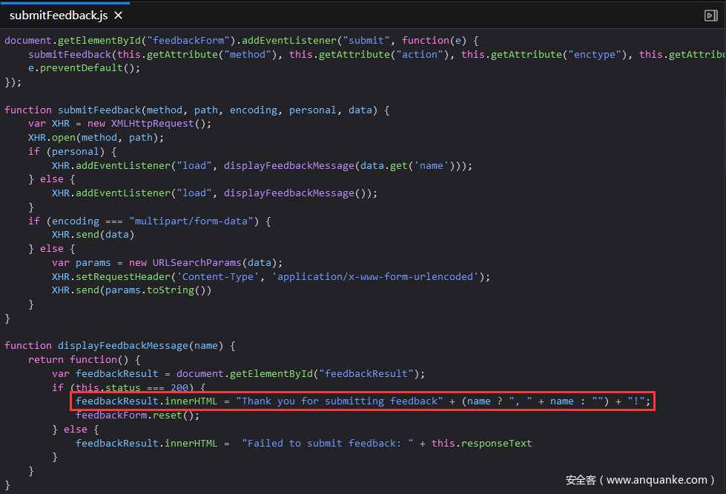726x494 pixels.
Task: Click the feedbackForm.reset() line
Action: click(137, 415)
